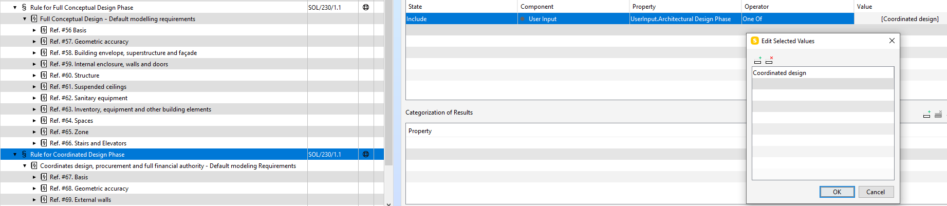
Task: Close the Edit Selected Values dialog
Action: [892, 41]
